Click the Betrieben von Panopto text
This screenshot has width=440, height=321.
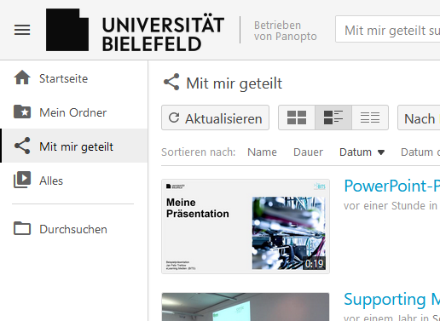tap(286, 31)
